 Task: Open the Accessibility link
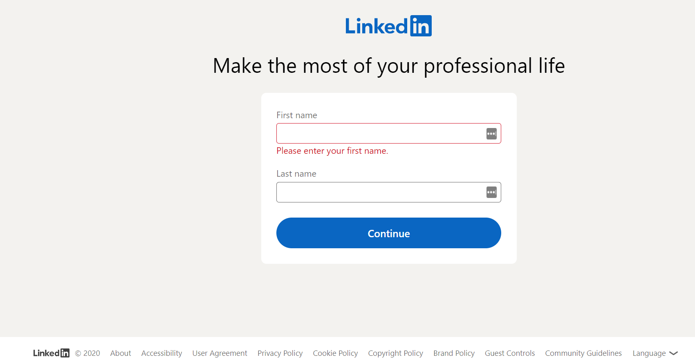point(161,353)
